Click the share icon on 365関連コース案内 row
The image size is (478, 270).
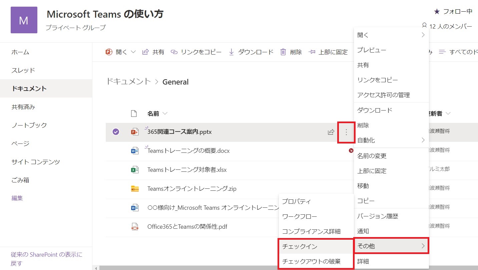[x=331, y=132]
